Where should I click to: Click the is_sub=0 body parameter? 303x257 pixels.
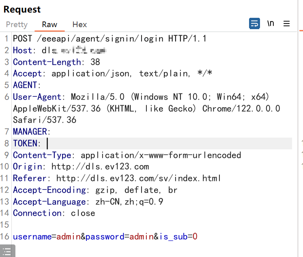pos(178,237)
